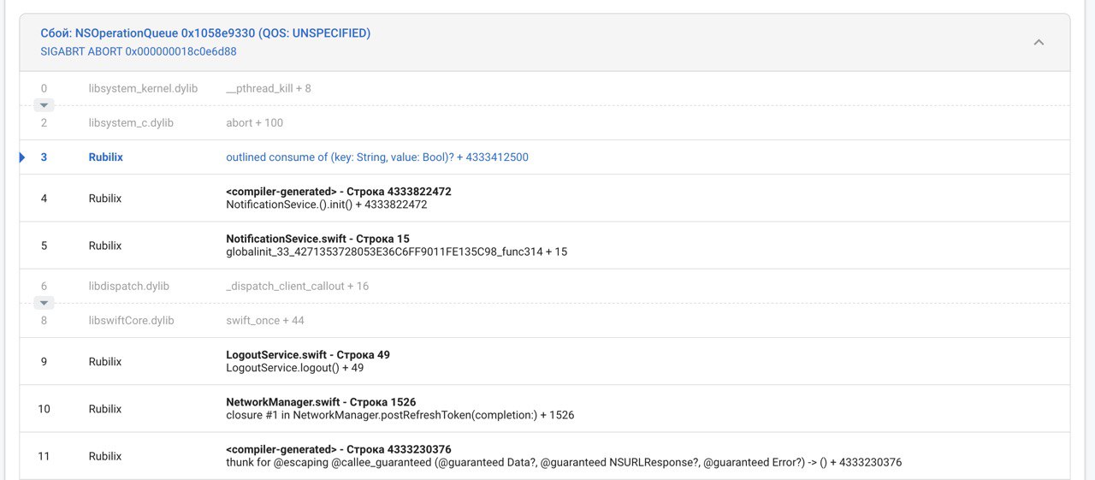This screenshot has width=1095, height=480.
Task: Select compiler-generated Строка 4333822472 heading
Action: point(339,192)
